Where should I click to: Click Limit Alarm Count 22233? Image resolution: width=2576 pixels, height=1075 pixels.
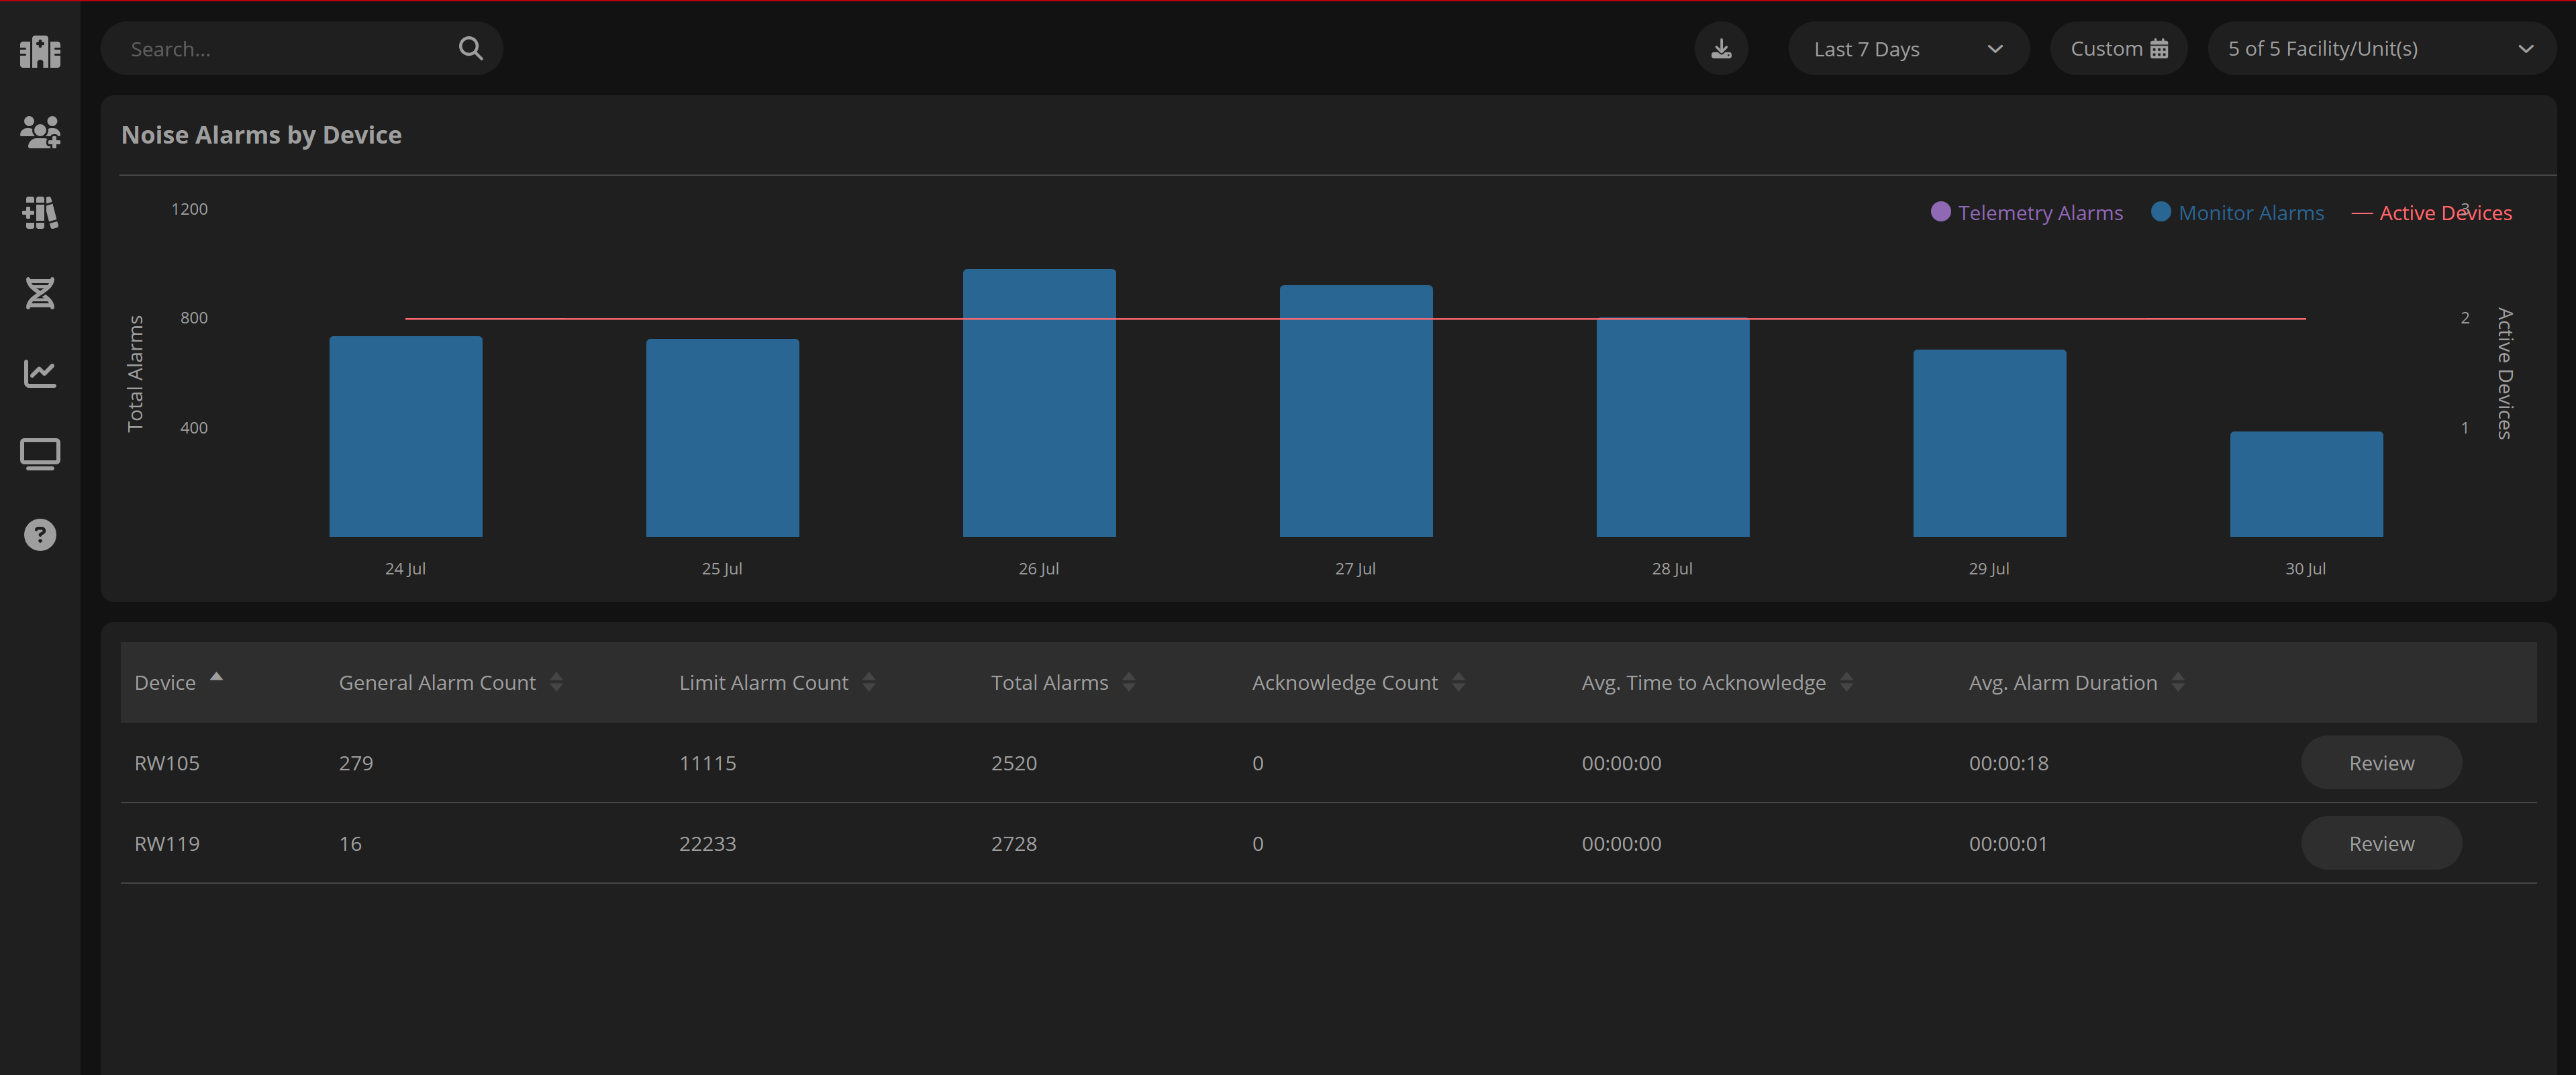click(x=707, y=843)
